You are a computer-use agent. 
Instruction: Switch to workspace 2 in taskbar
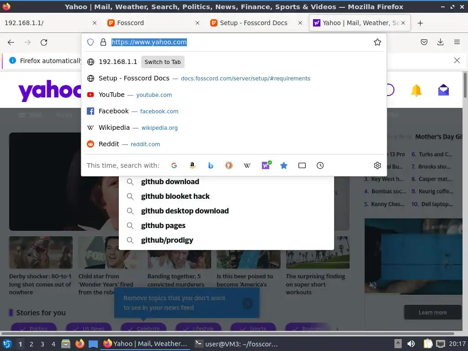pos(32,344)
